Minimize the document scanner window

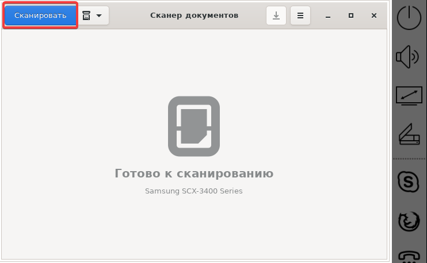328,16
